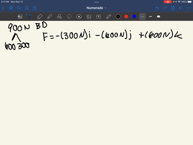Image resolution: width=193 pixels, height=145 pixels.
Task: Select the Shapes tool
Action: [x=59, y=17]
